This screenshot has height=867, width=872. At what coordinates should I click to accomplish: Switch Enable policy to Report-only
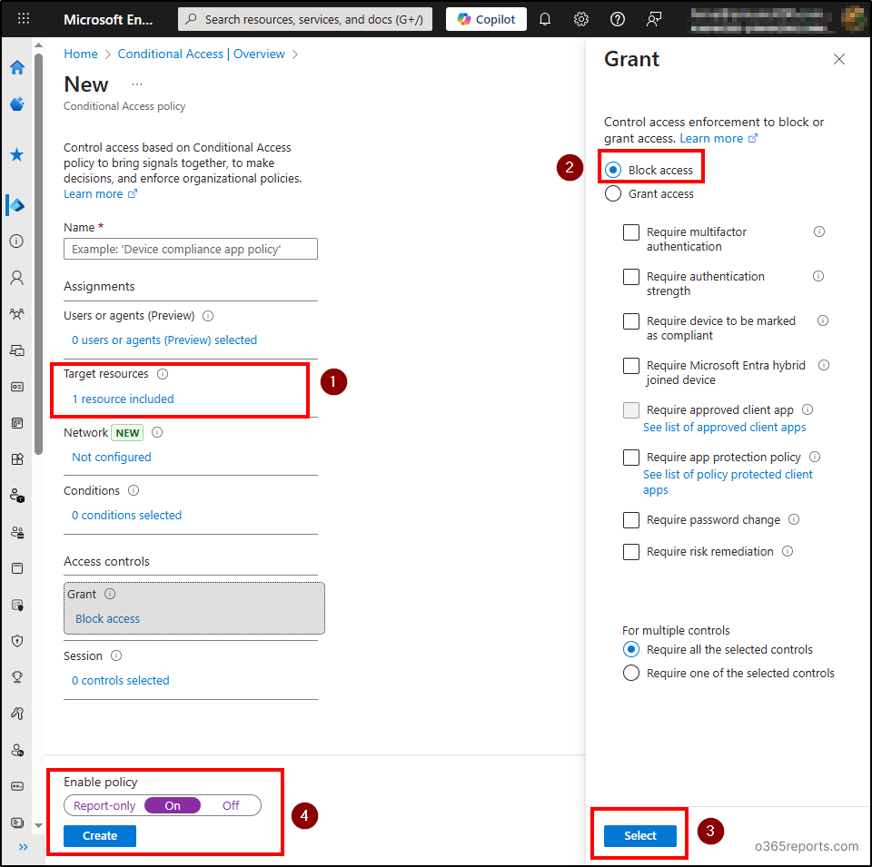tap(103, 805)
